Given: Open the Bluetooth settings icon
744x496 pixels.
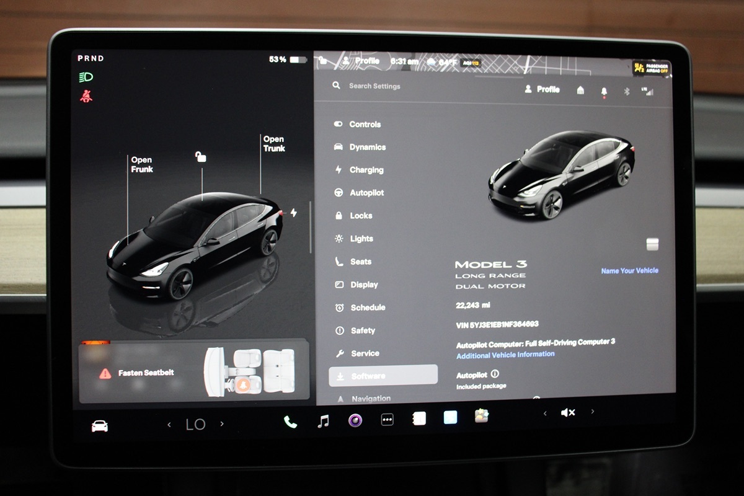Looking at the screenshot, I should (626, 91).
